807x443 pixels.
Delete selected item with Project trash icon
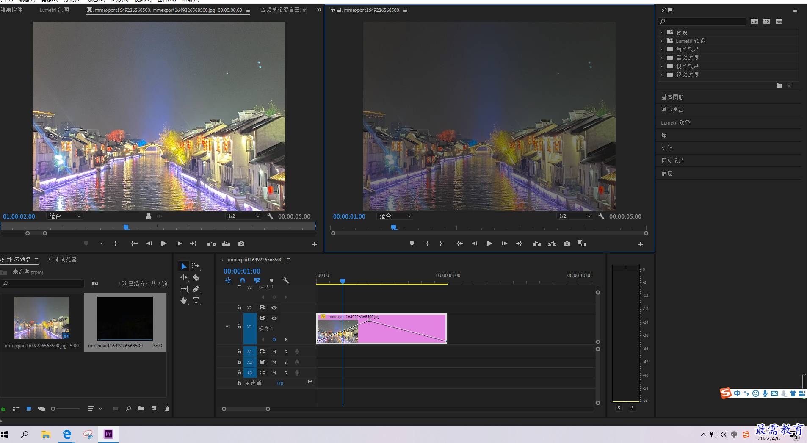point(166,409)
